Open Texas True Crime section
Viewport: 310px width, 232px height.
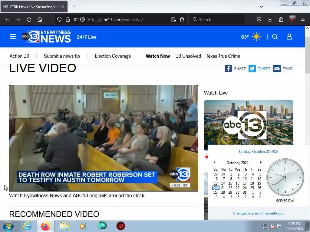[x=223, y=56]
